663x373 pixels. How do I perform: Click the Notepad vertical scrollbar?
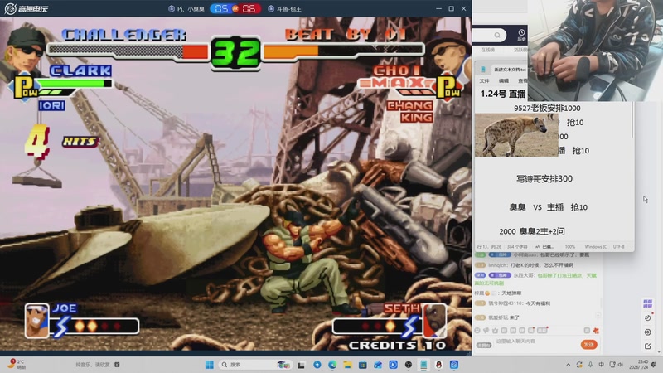[x=632, y=120]
